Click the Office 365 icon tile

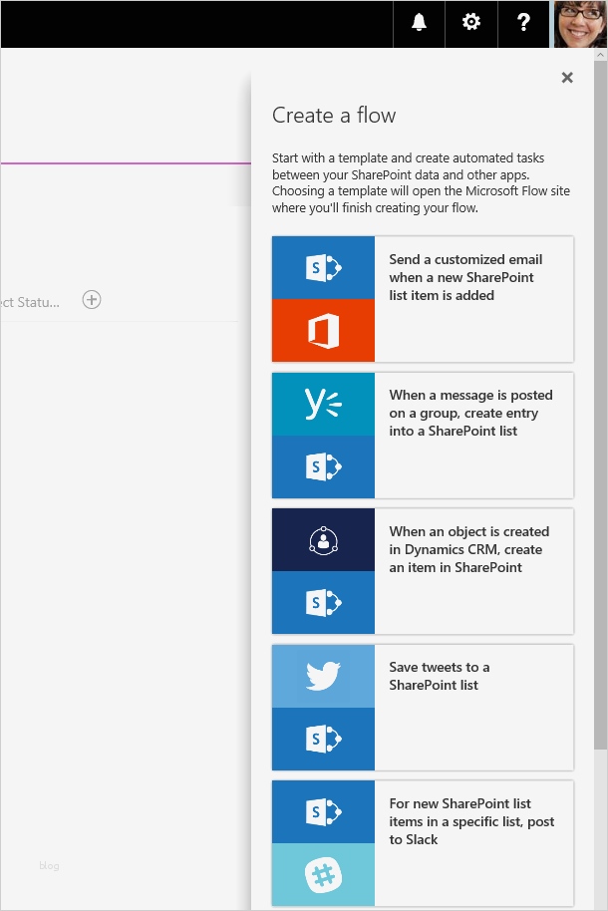pyautogui.click(x=323, y=331)
